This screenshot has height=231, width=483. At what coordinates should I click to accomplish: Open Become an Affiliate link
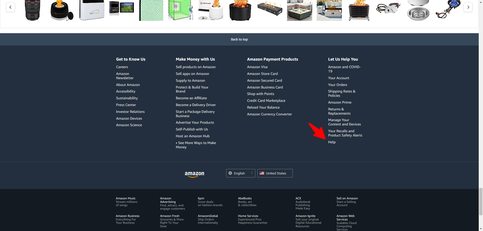point(191,98)
